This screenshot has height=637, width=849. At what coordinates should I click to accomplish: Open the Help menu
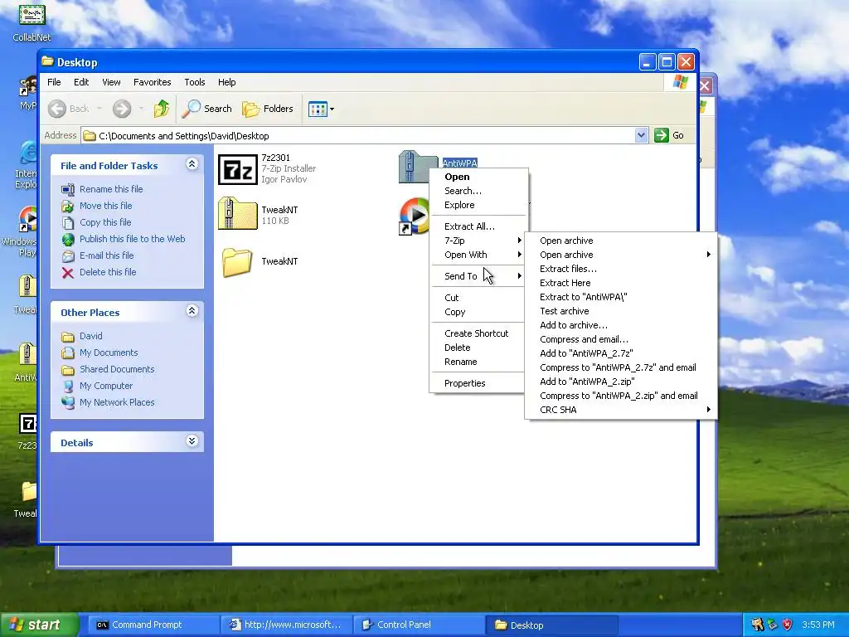click(x=227, y=82)
